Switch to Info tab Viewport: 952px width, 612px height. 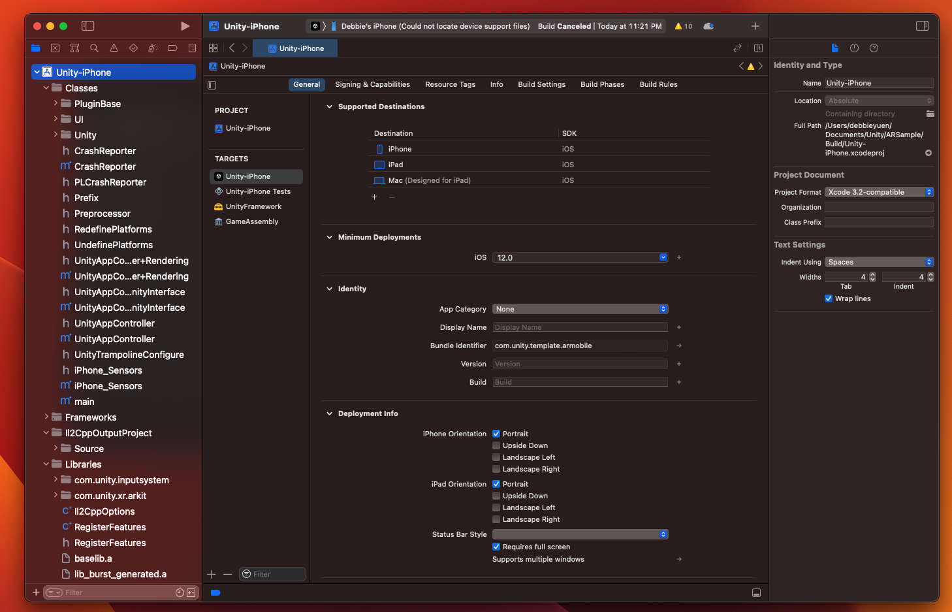[497, 84]
